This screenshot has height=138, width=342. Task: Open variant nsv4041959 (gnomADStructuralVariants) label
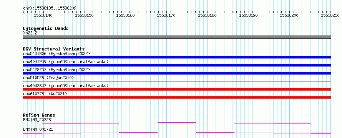pyautogui.click(x=66, y=62)
